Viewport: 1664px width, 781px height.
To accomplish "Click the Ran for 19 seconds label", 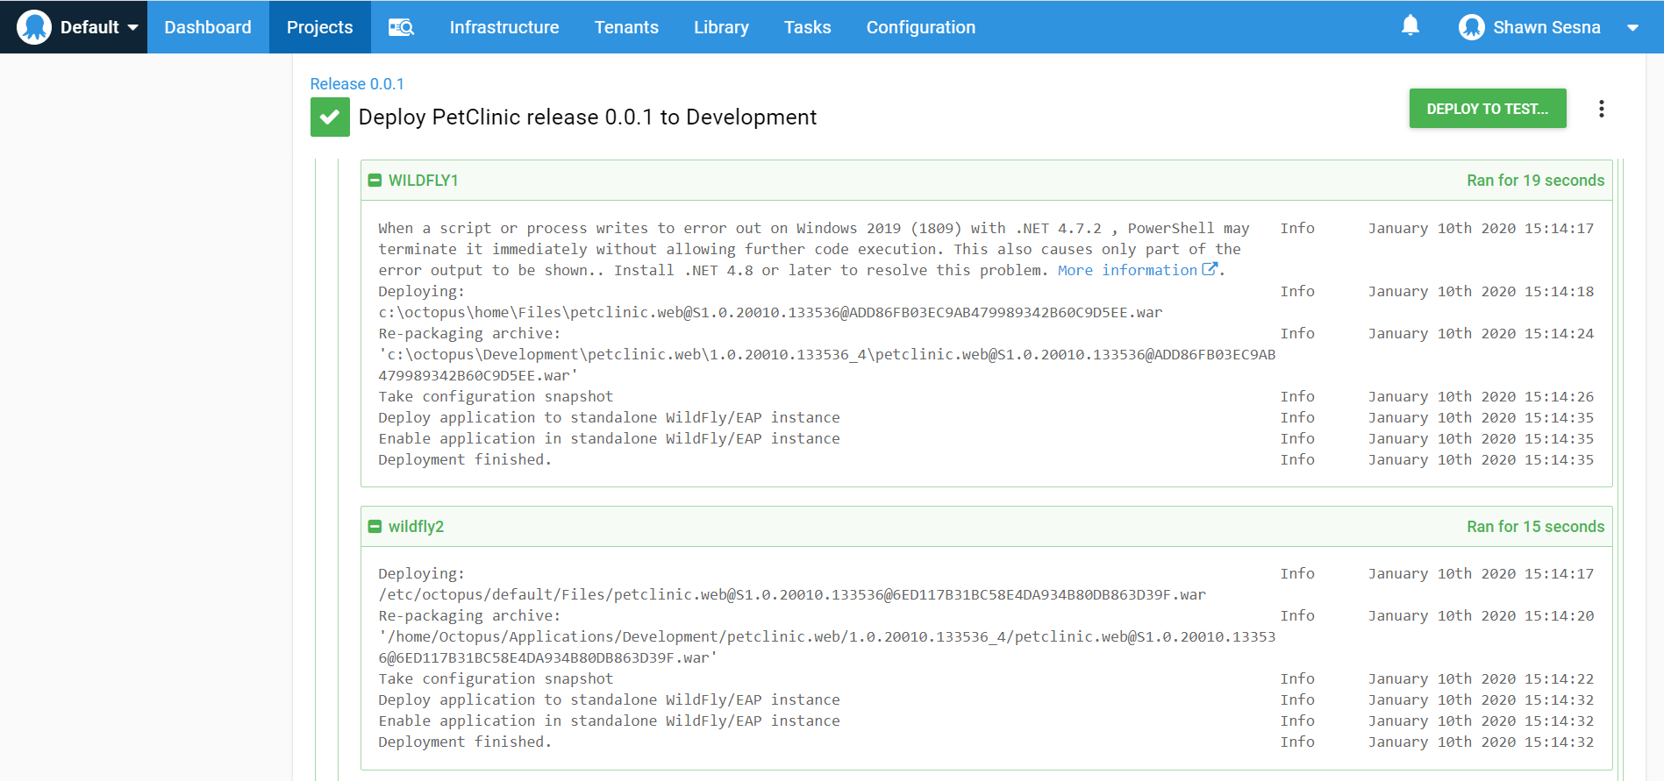I will pyautogui.click(x=1535, y=181).
